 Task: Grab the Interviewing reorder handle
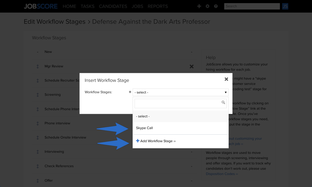coord(38,152)
